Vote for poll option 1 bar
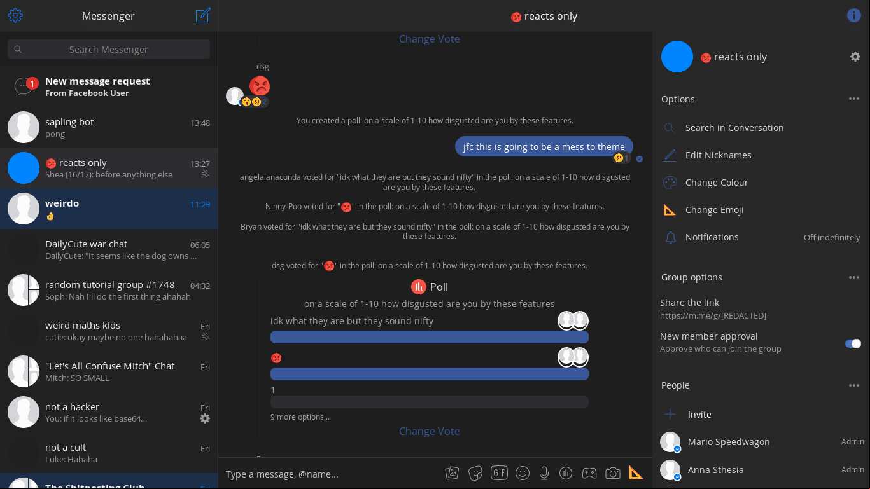Image resolution: width=870 pixels, height=489 pixels. tap(430, 402)
